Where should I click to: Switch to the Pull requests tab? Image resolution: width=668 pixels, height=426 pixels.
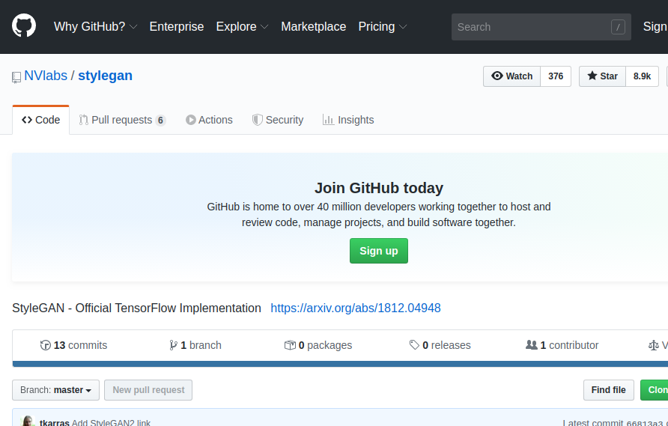tap(122, 120)
